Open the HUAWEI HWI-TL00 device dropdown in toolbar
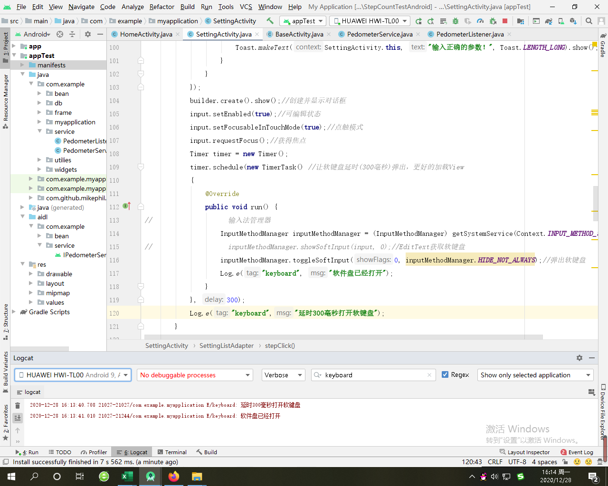This screenshot has height=486, width=608. (x=370, y=21)
